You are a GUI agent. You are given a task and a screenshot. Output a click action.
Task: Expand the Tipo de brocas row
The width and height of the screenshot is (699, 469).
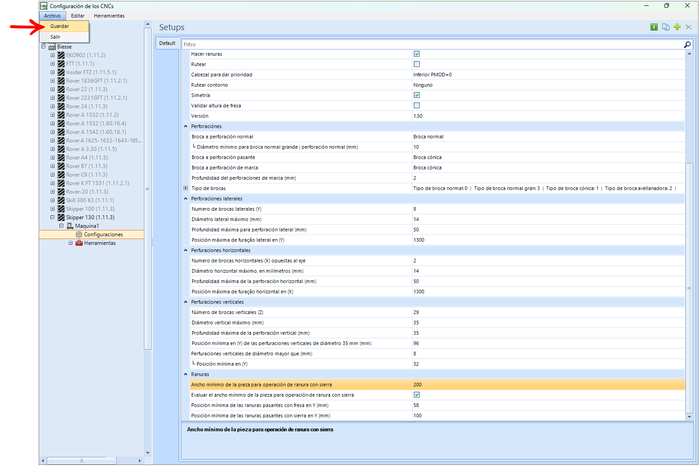[x=185, y=188]
